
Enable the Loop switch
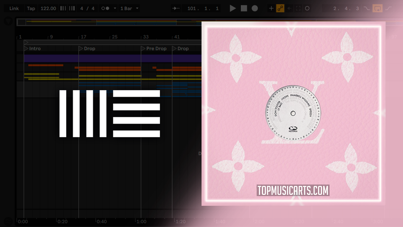click(377, 8)
